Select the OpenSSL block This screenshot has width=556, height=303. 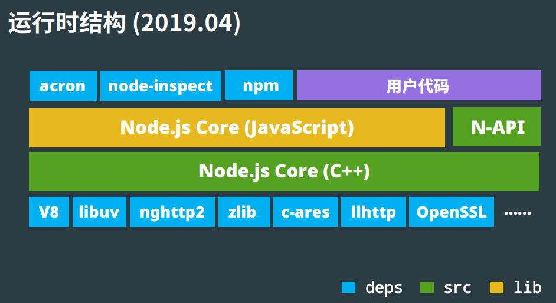point(452,212)
